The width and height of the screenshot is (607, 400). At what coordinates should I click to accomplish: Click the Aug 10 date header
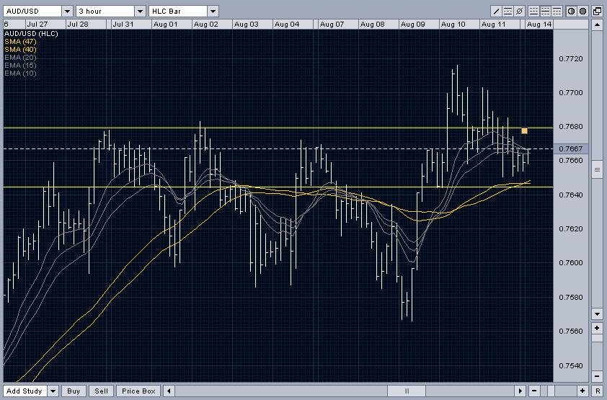click(x=453, y=25)
